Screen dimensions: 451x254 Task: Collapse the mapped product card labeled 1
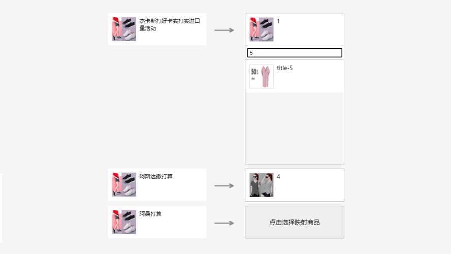(295, 29)
